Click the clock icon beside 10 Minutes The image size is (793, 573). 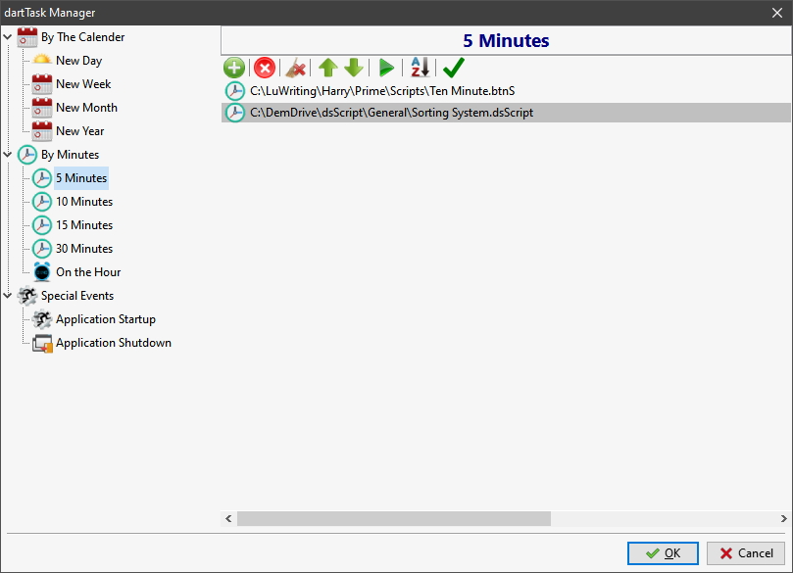pyautogui.click(x=42, y=202)
